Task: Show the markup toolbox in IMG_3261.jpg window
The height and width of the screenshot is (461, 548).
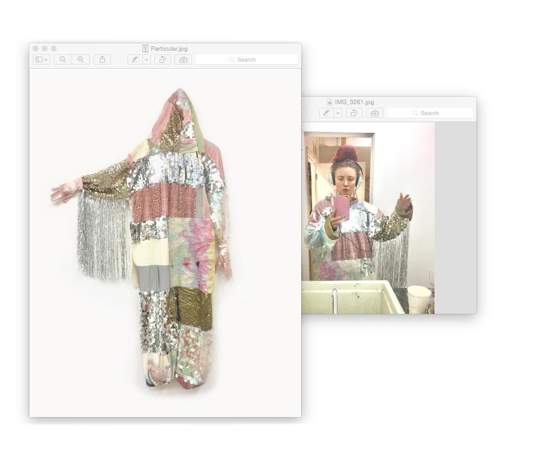Action: [x=374, y=113]
